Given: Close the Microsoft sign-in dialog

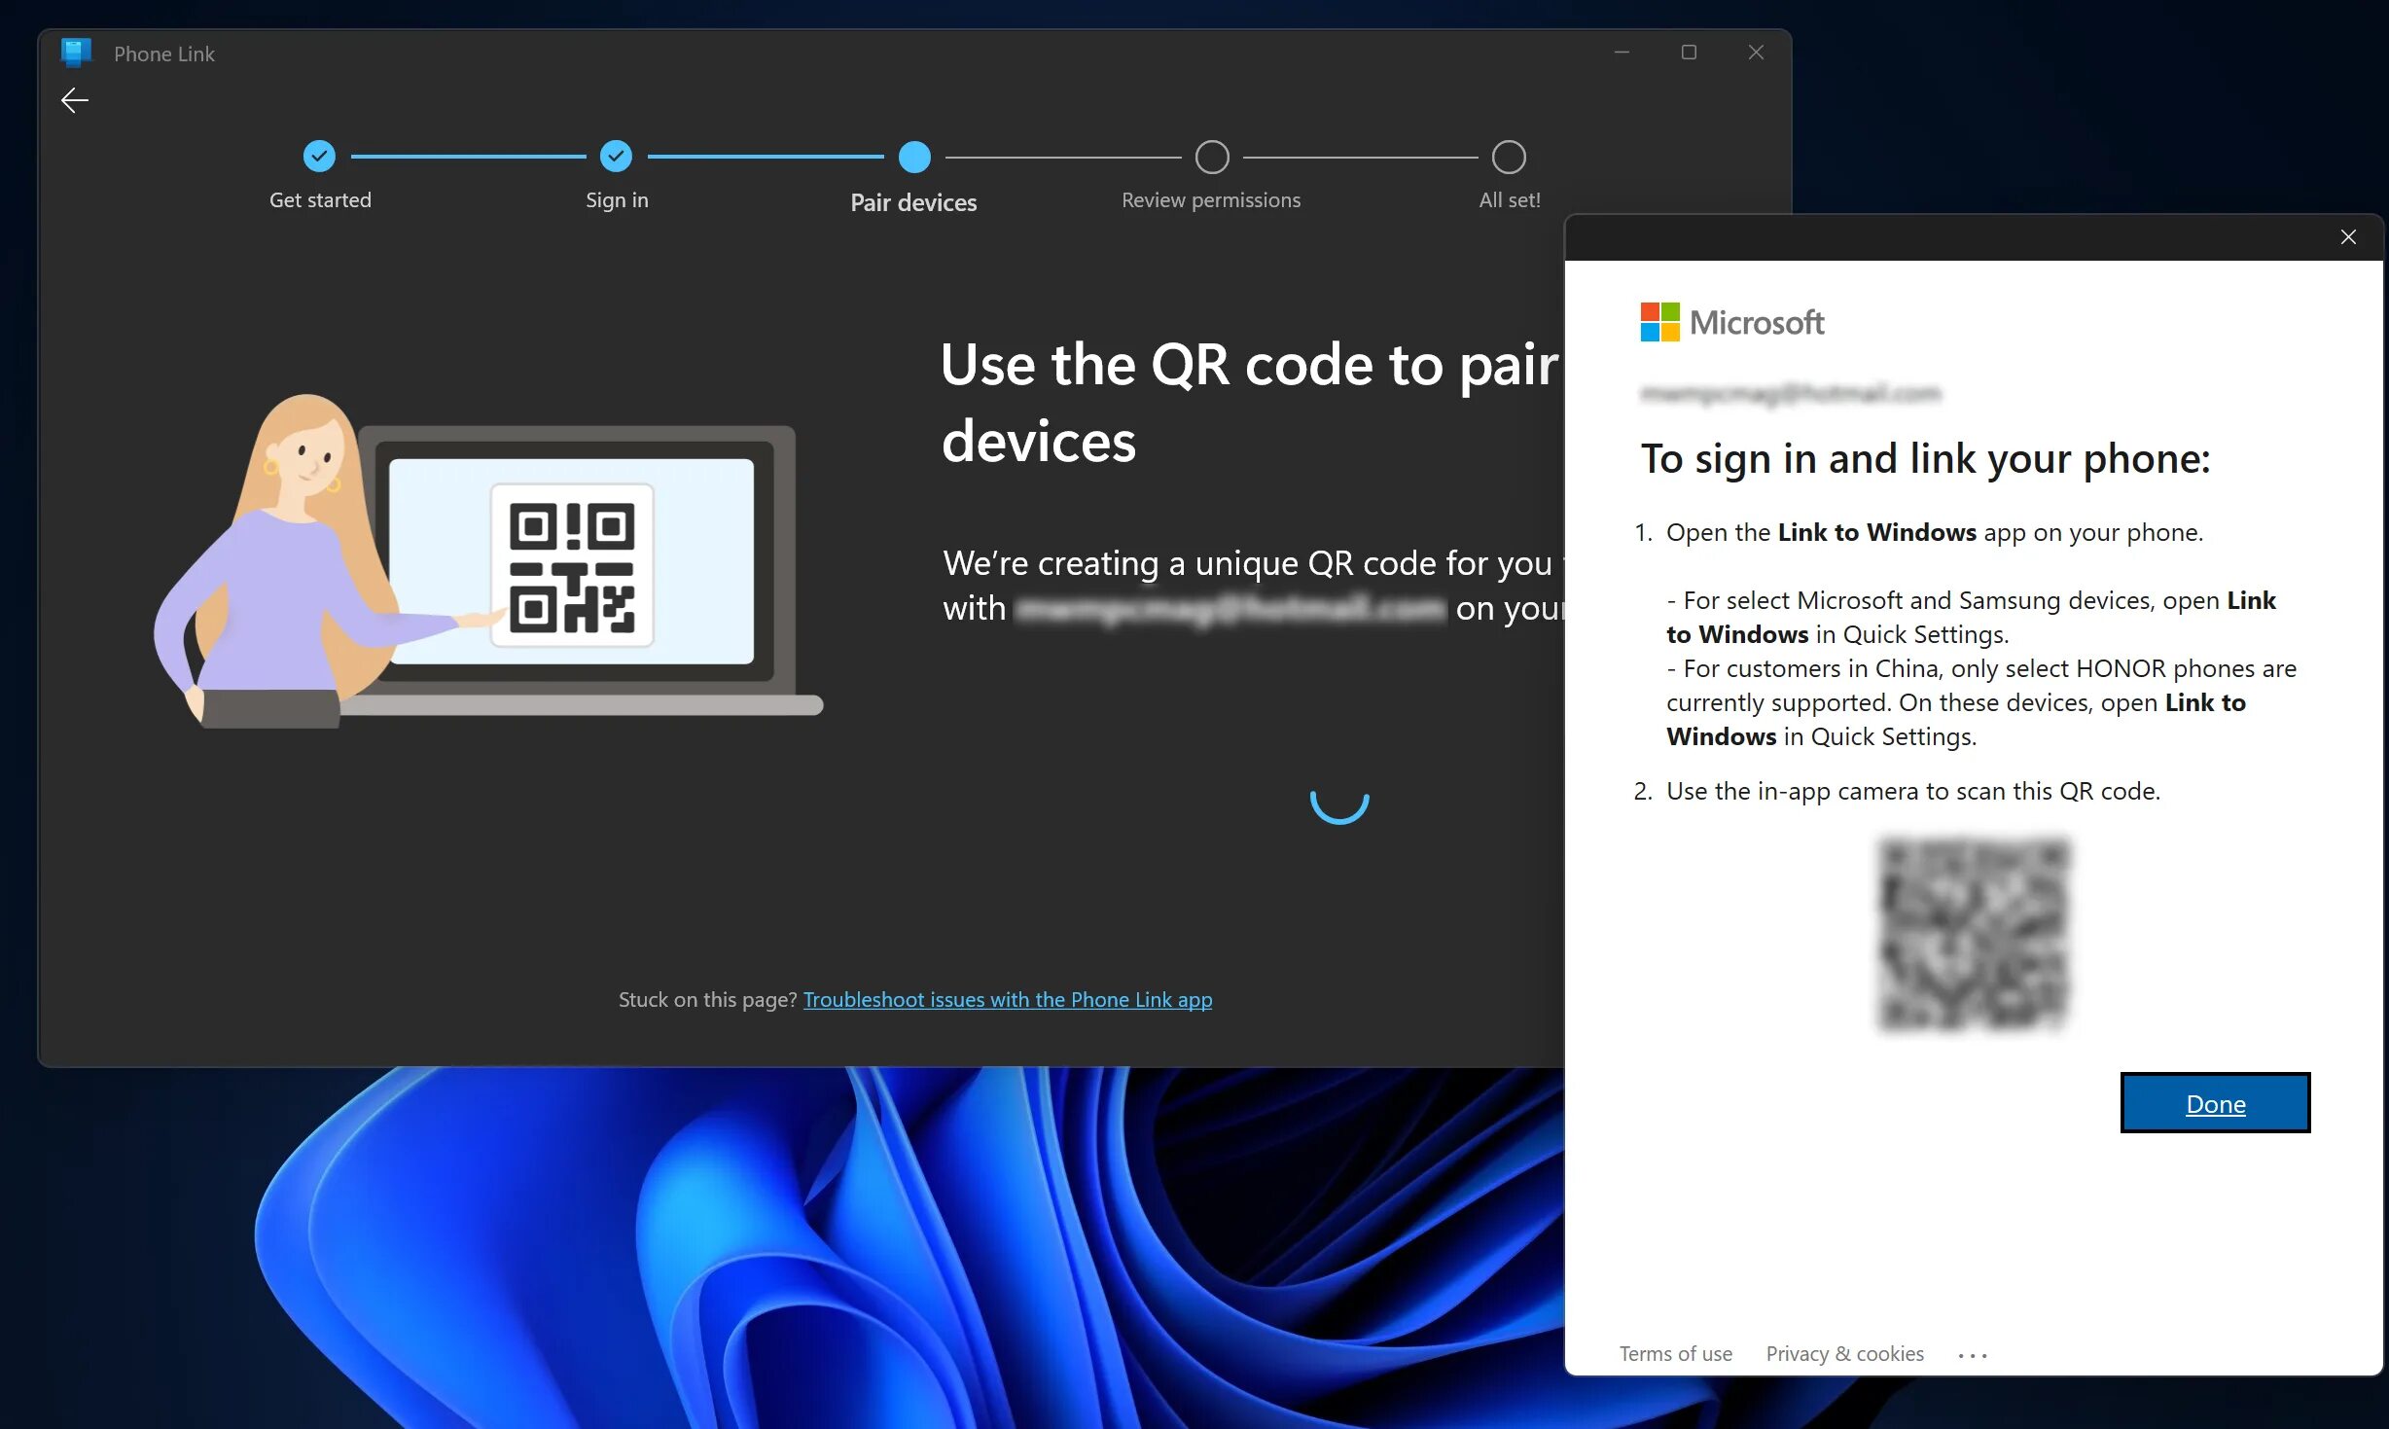Looking at the screenshot, I should (2348, 237).
